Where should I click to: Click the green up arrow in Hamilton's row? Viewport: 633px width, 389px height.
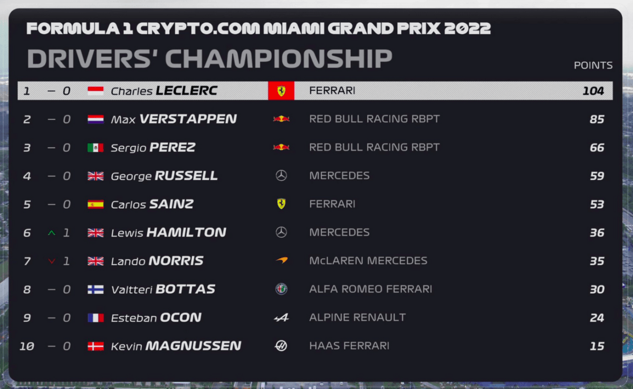[x=51, y=232]
